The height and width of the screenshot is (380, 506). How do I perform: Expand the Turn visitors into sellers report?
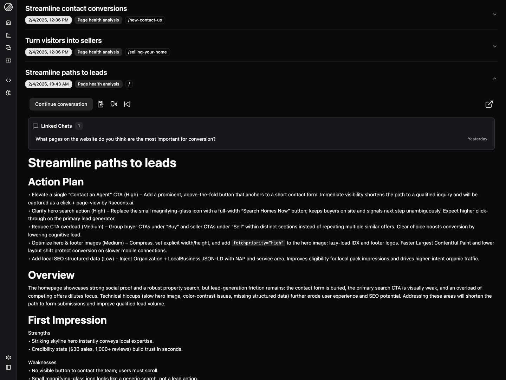(494, 46)
